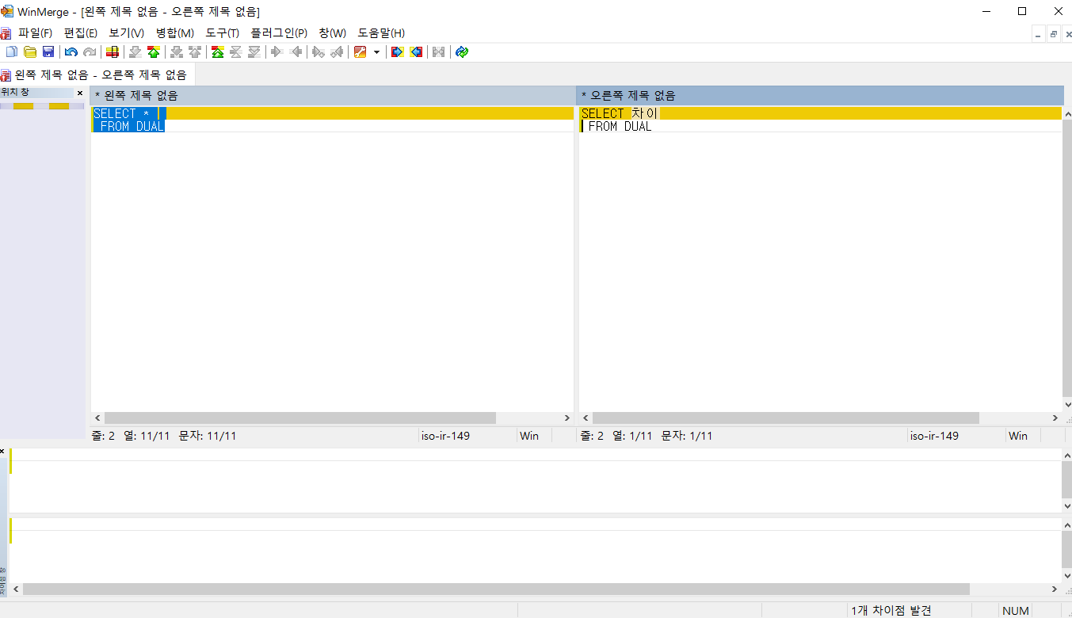The width and height of the screenshot is (1072, 618).
Task: Click the 'SELECT *' line in left pane
Action: [x=333, y=113]
